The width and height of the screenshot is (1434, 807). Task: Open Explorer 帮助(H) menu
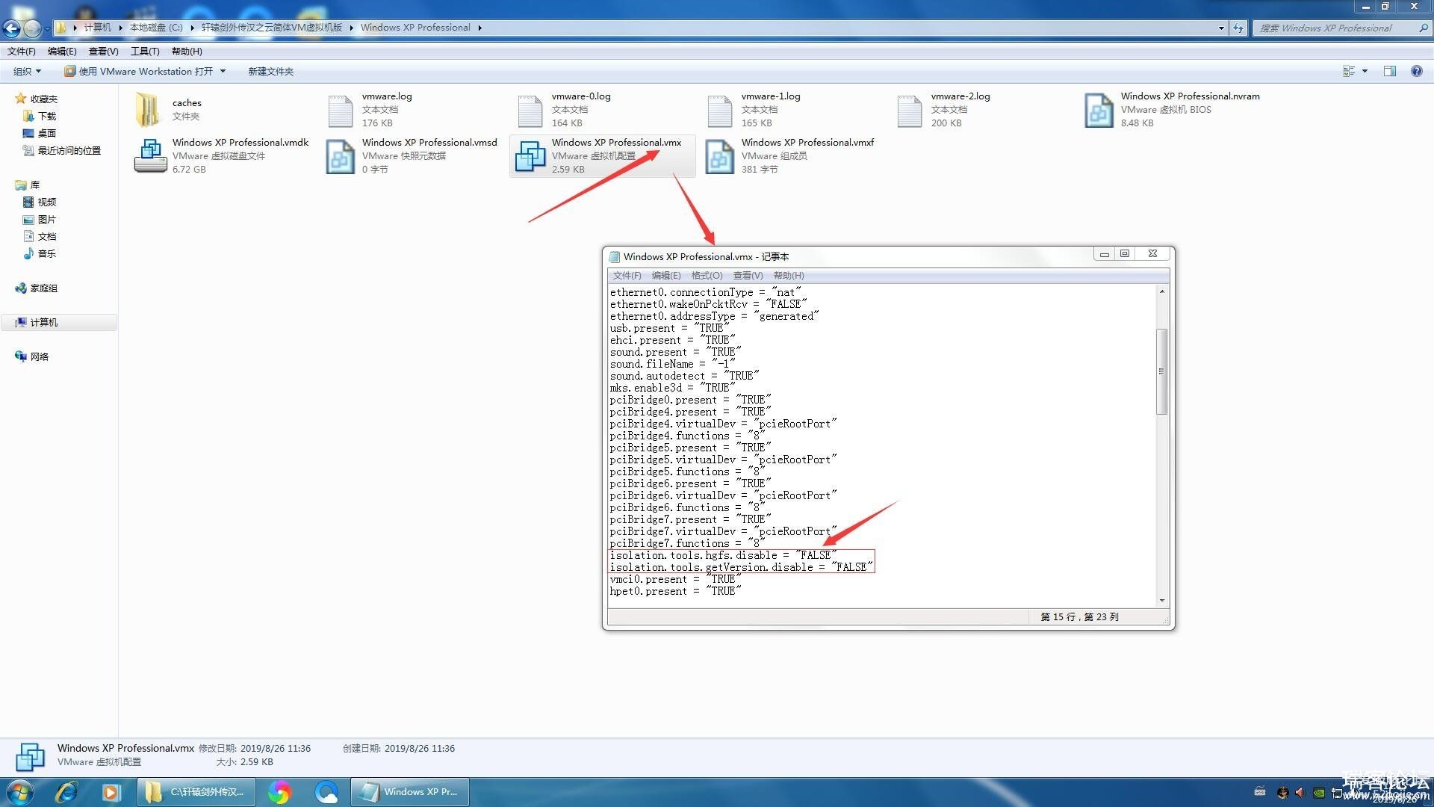pos(187,52)
